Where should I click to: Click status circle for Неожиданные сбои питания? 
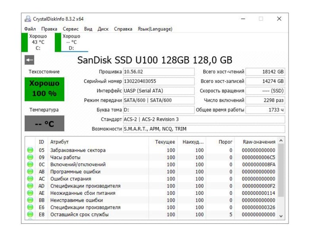(30, 193)
